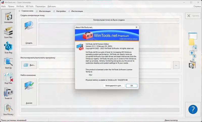
Task: Open the Правка menu
Action: (x=11, y=6)
